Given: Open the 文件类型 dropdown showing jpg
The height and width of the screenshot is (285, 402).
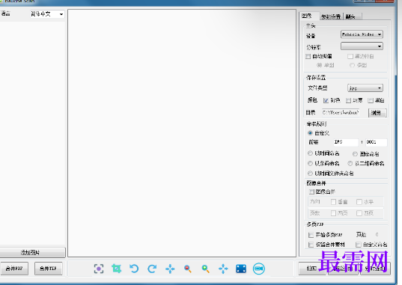Looking at the screenshot, I should tap(365, 88).
